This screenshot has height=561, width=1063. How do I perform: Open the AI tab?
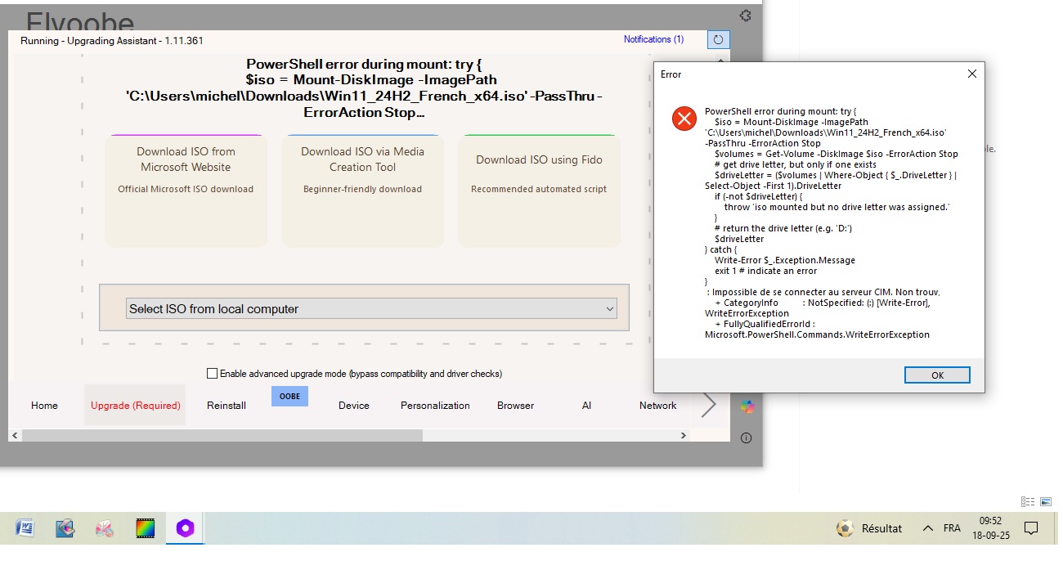586,406
